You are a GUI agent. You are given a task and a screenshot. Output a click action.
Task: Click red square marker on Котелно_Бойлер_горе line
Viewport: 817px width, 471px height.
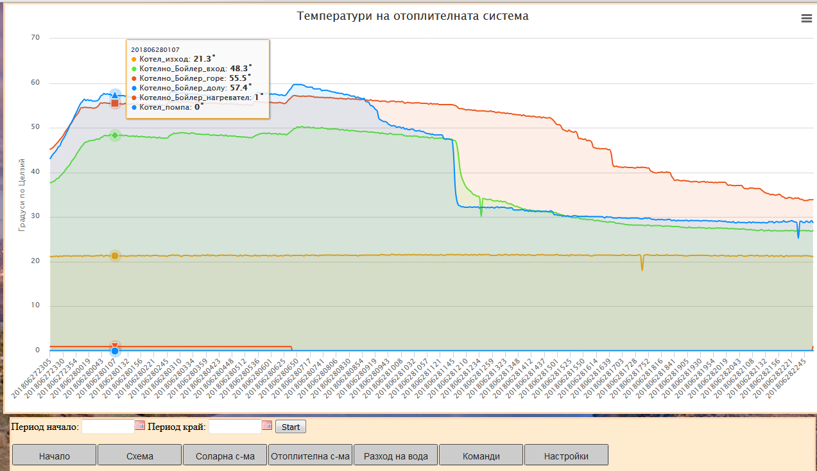click(x=115, y=103)
